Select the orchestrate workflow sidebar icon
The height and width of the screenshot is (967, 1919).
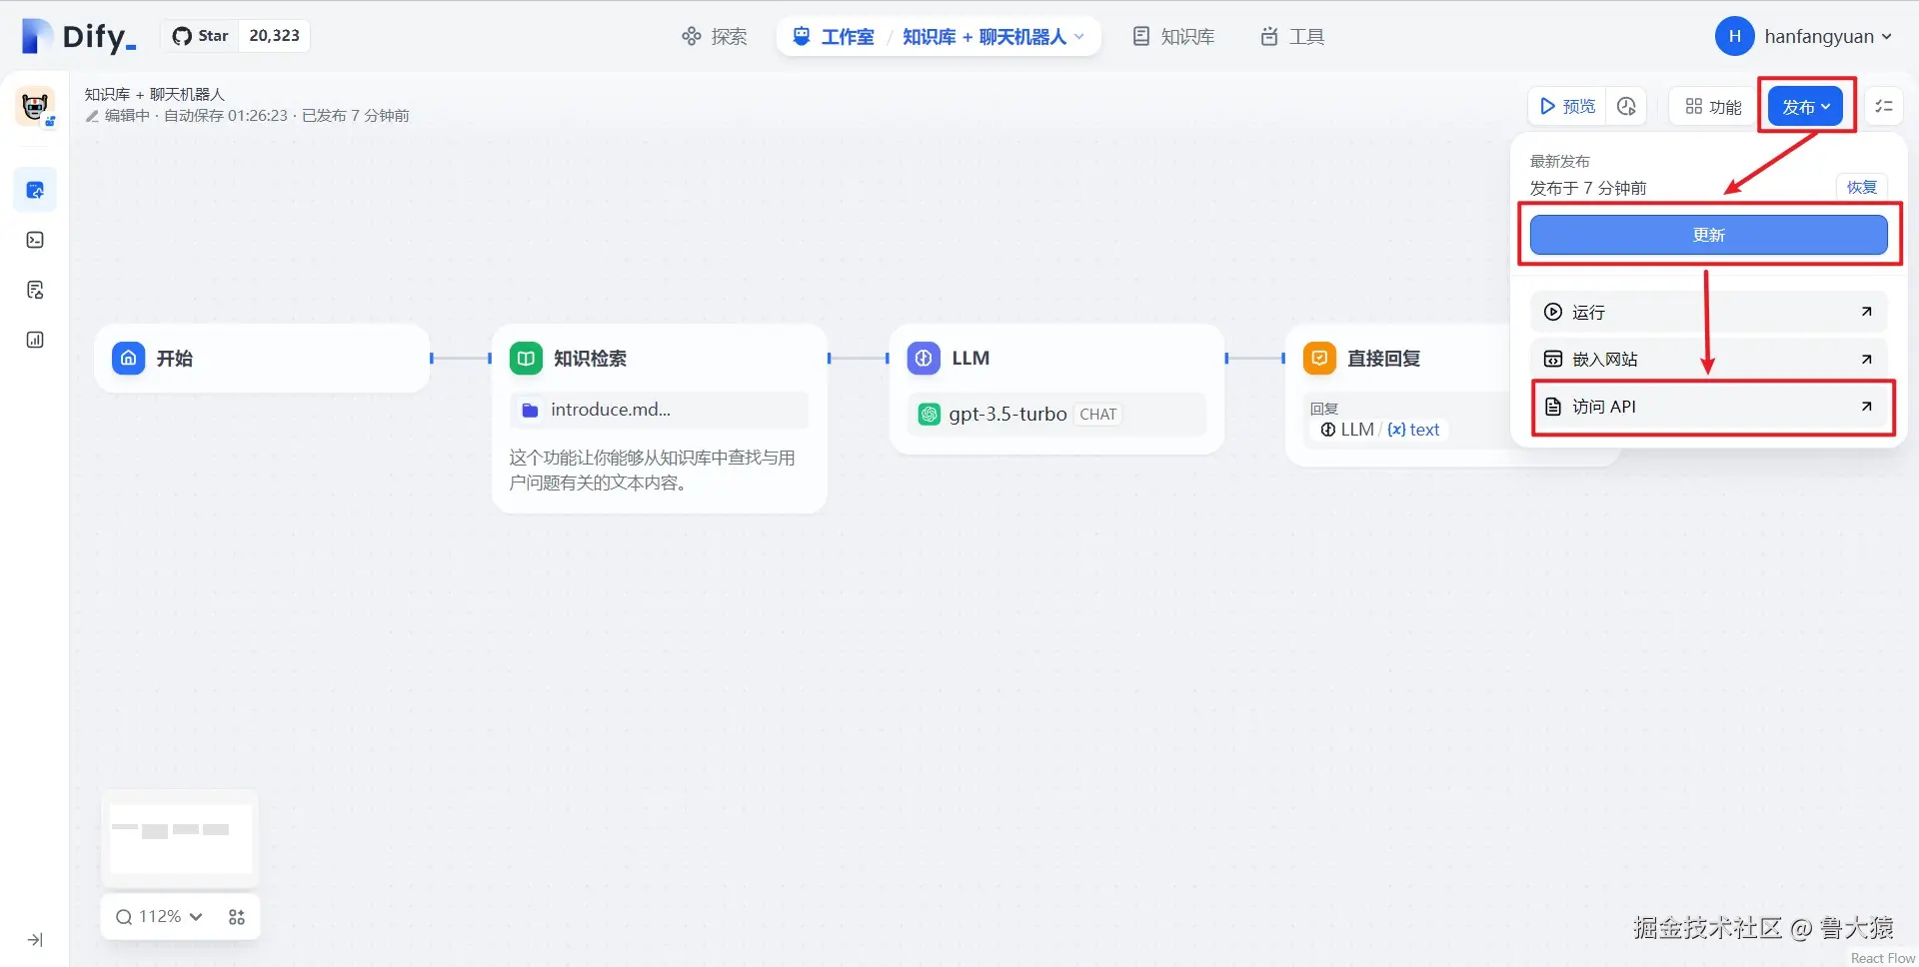tap(35, 190)
